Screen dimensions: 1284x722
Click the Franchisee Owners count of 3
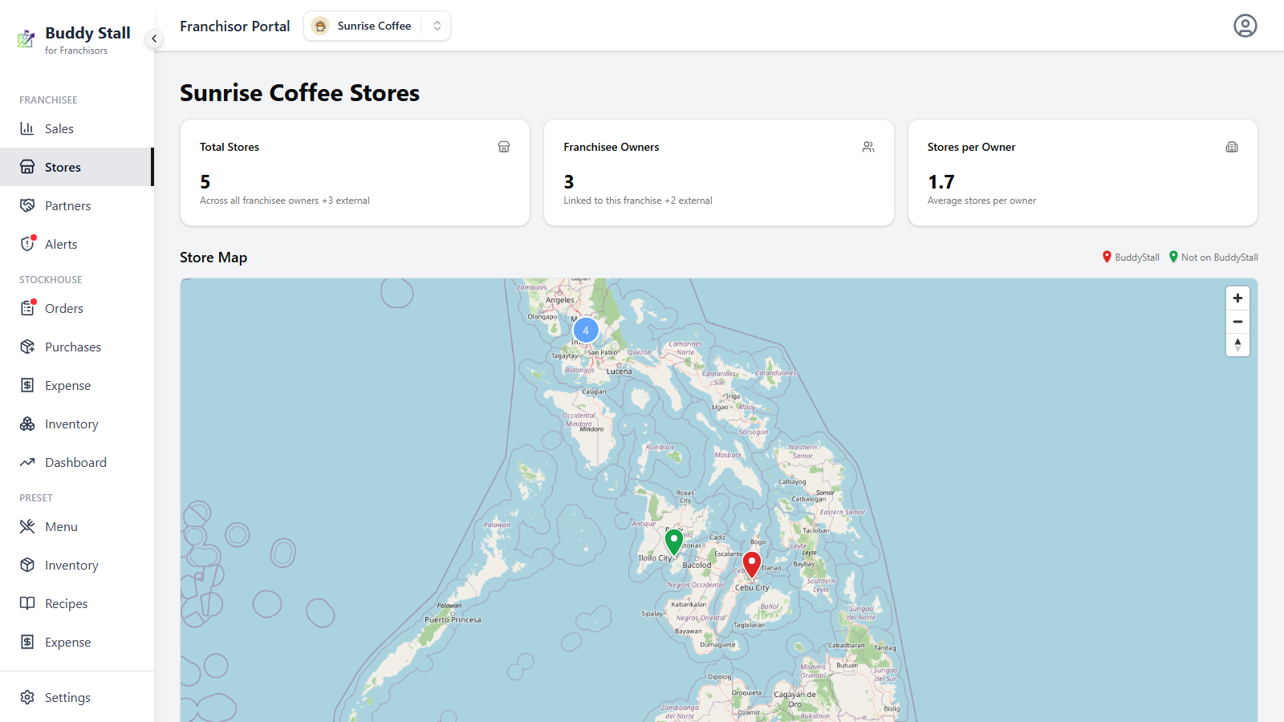(569, 182)
